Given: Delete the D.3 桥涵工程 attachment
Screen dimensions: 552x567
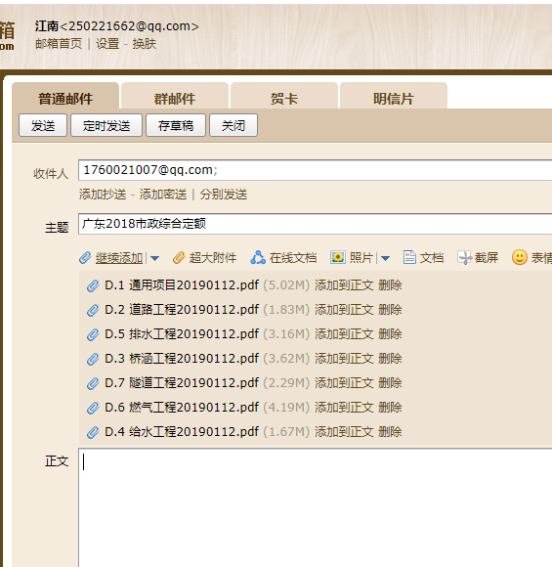Looking at the screenshot, I should point(390,359).
